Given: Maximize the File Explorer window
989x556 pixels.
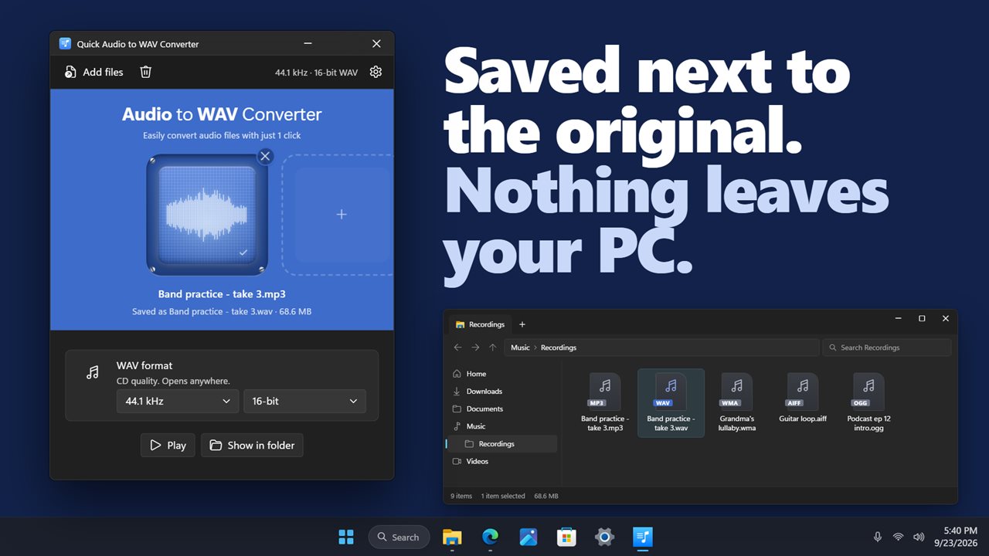Looking at the screenshot, I should click(922, 318).
